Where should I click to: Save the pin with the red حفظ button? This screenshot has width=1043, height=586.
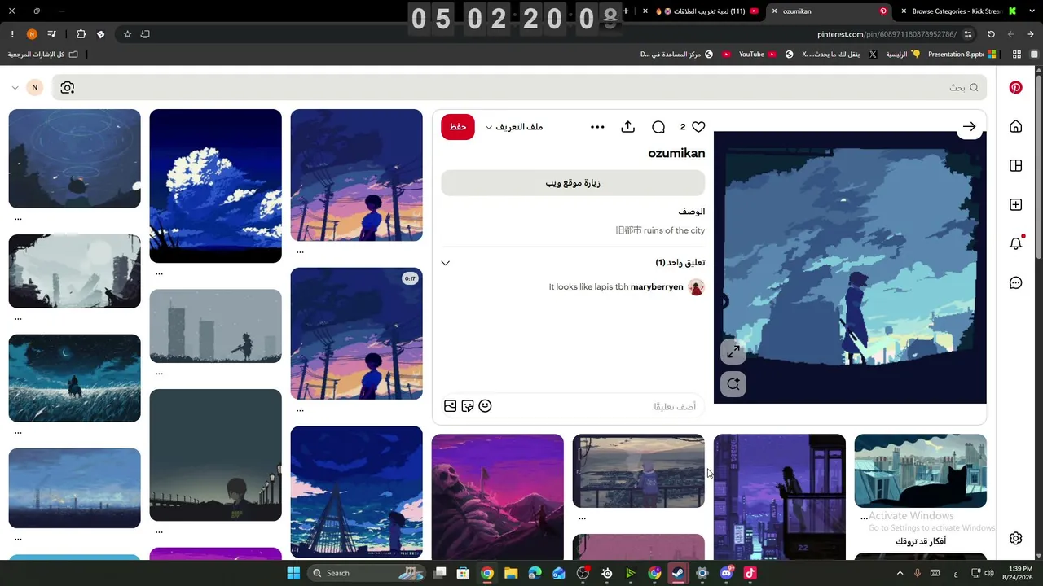tap(458, 127)
